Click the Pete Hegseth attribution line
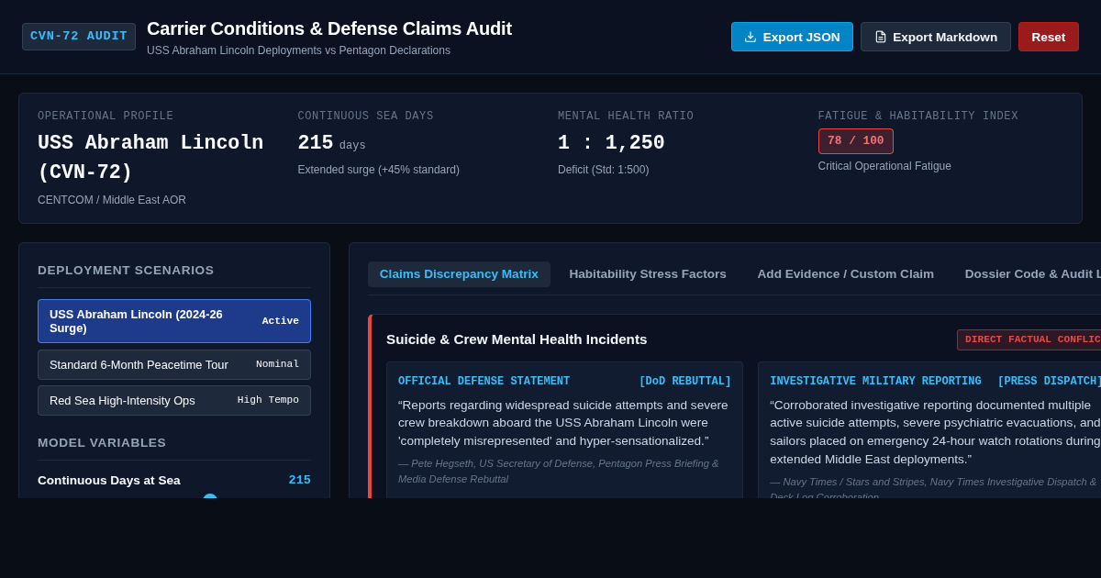Screen dimensions: 1101x578 click(558, 471)
